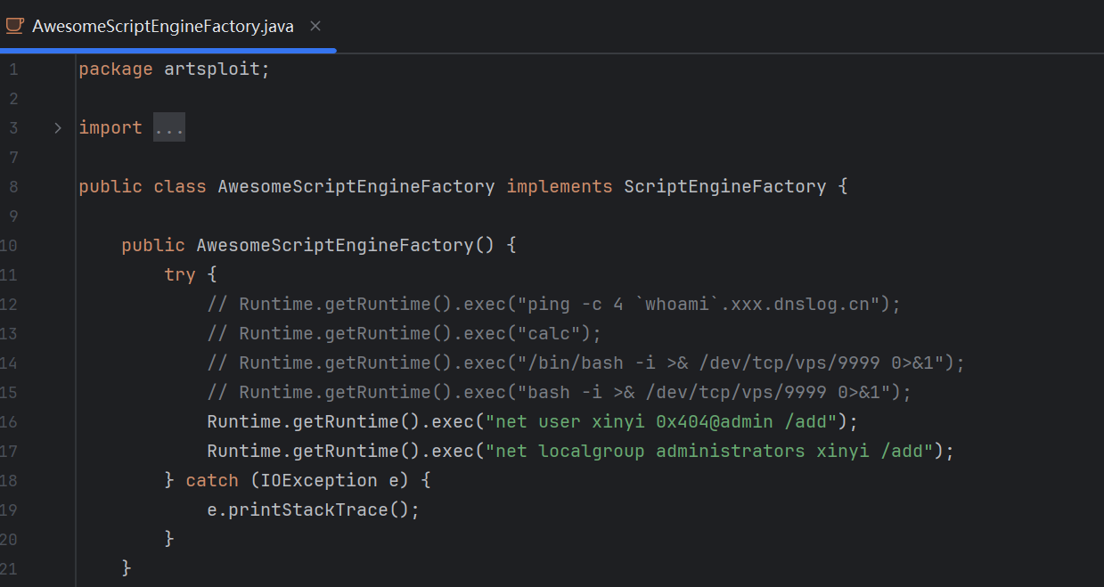Click the commented "/bin/bash -i" line

pos(586,363)
